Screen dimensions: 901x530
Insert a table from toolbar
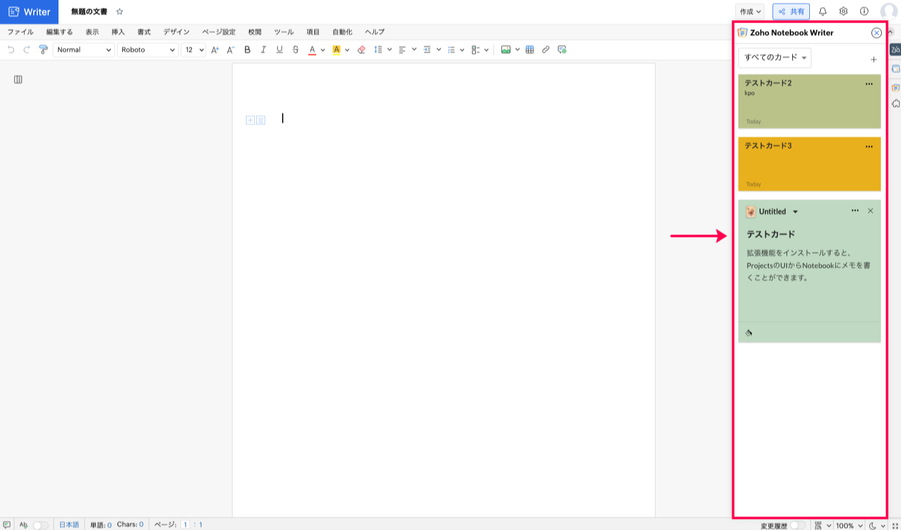coord(529,50)
